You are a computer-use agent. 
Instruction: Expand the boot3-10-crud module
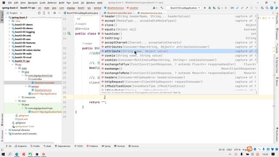tap(10, 57)
